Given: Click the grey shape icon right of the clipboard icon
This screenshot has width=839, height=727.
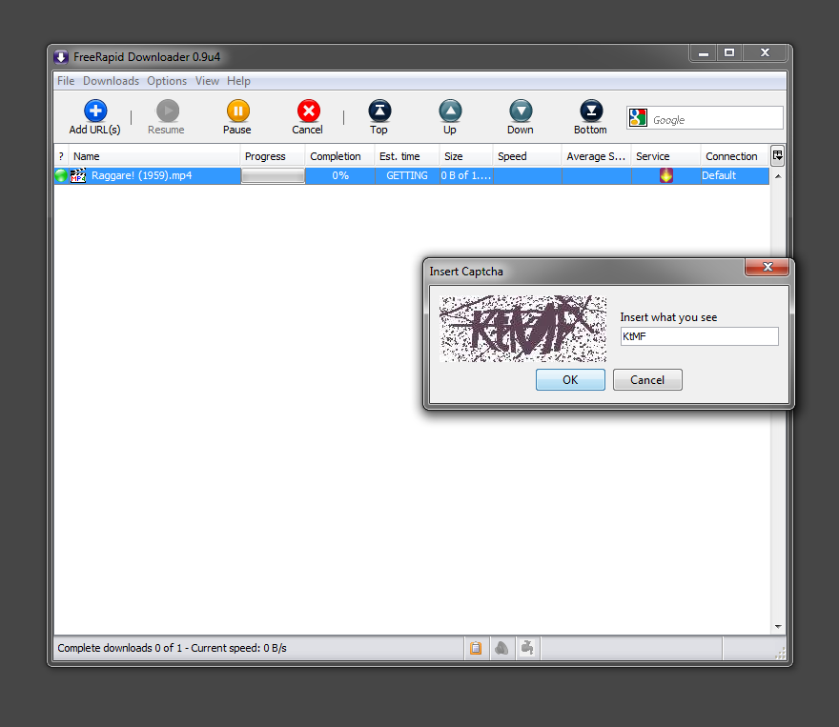Looking at the screenshot, I should [501, 649].
